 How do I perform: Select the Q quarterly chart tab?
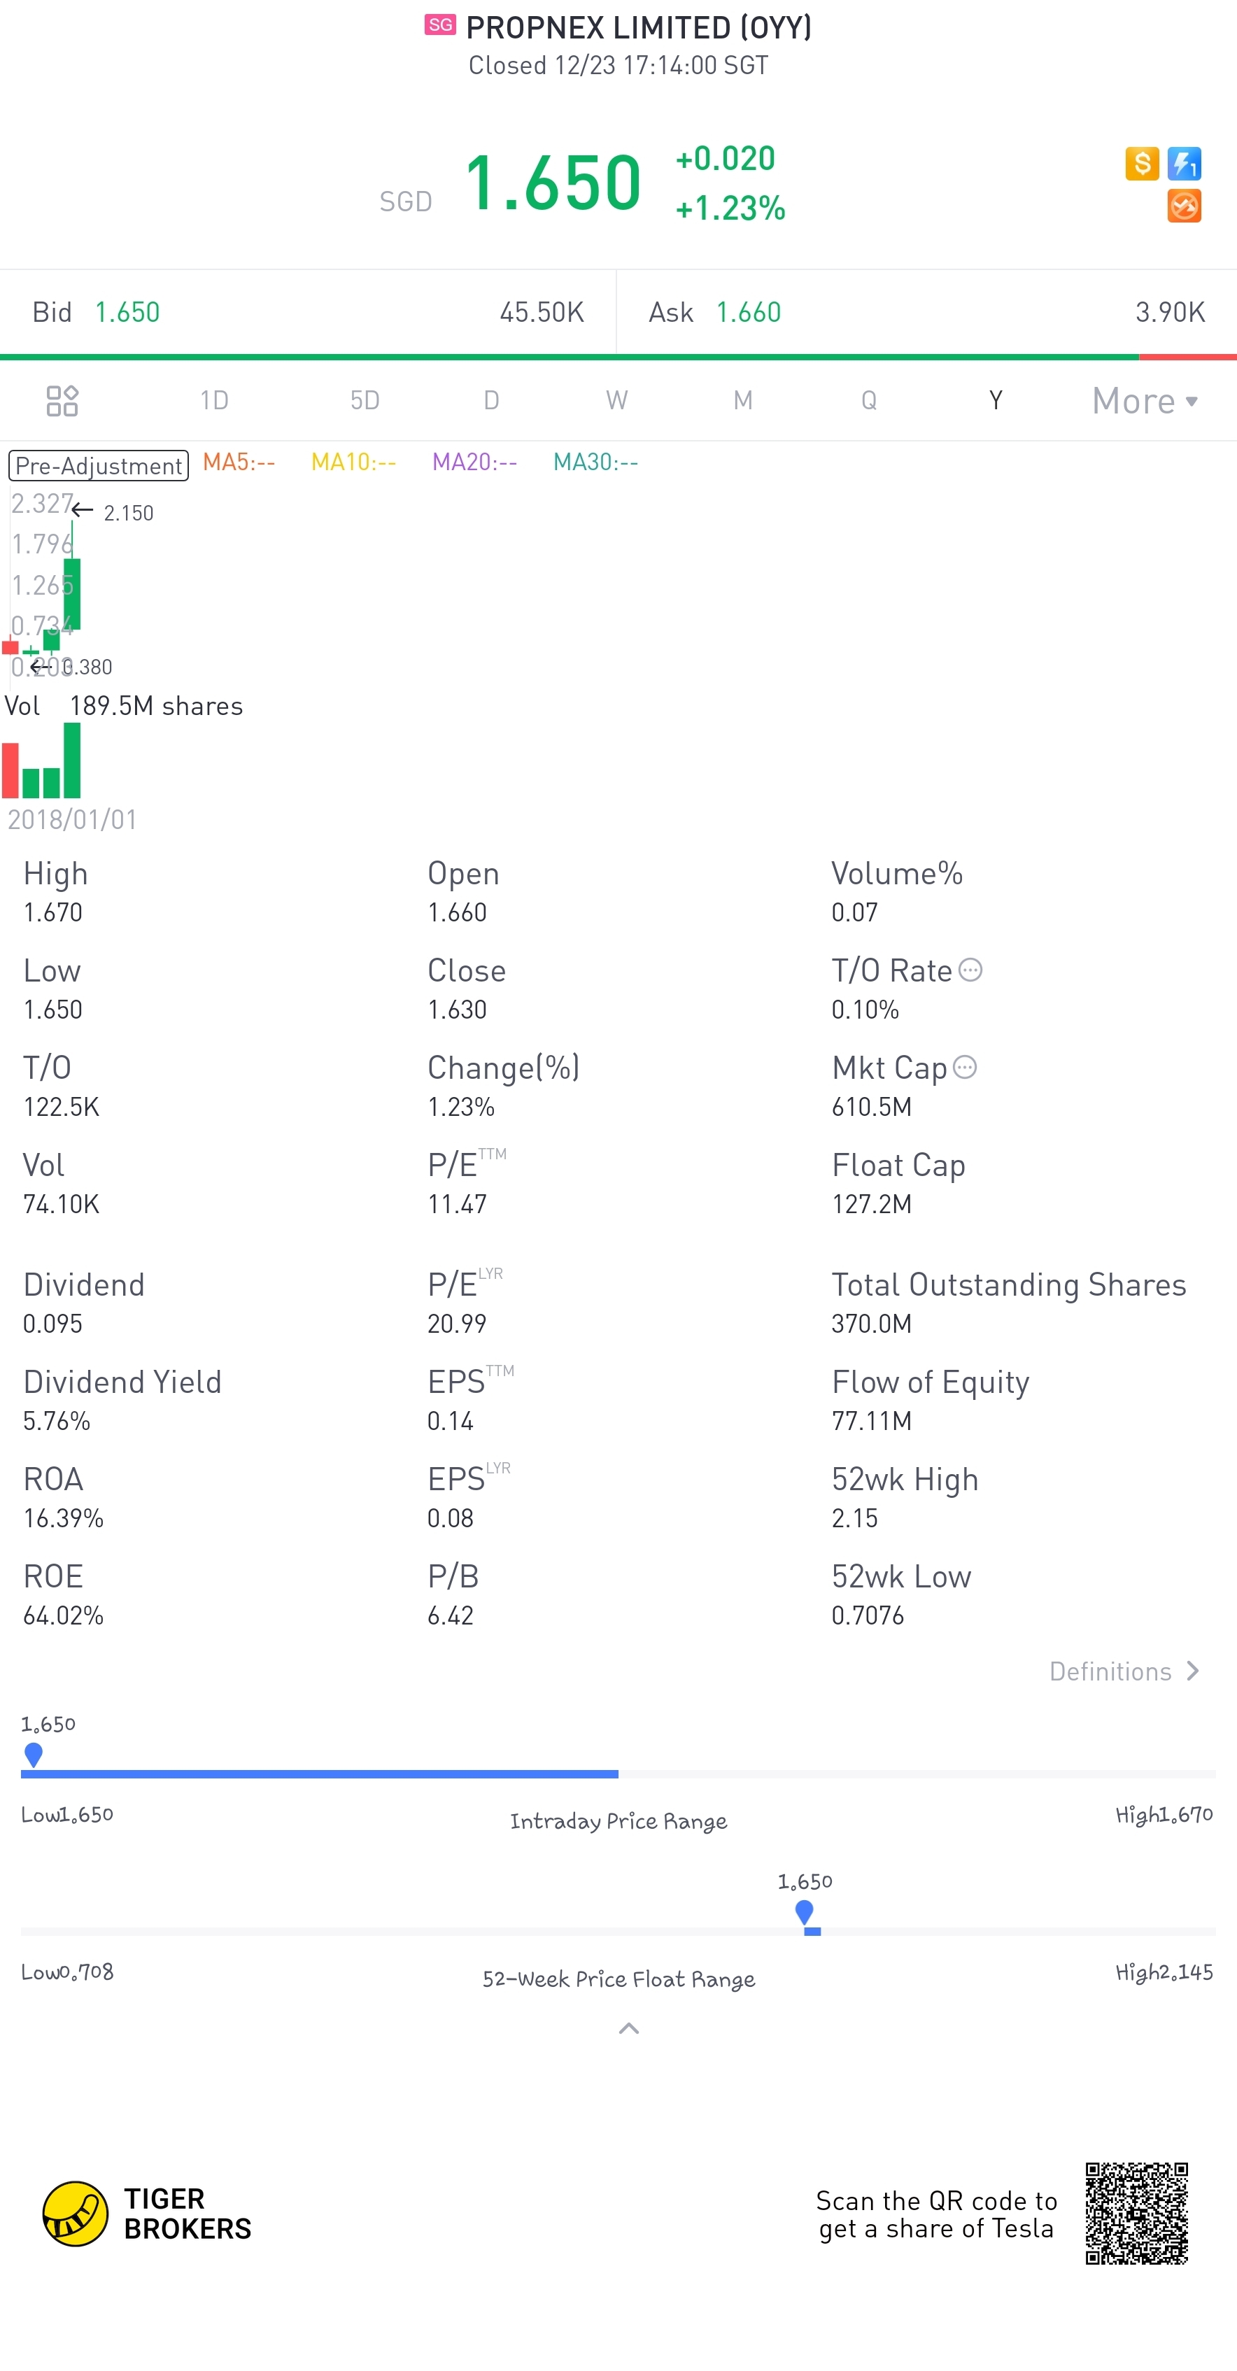click(869, 400)
